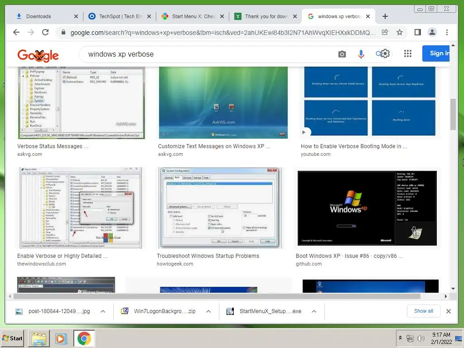The image size is (464, 348).
Task: Click howtogeek.com source text
Action: [x=175, y=264]
